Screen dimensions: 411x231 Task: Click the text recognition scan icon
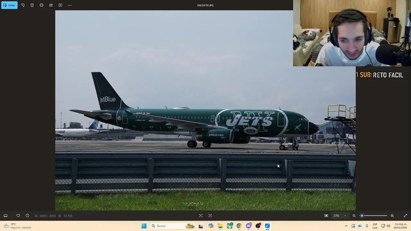tap(210, 216)
